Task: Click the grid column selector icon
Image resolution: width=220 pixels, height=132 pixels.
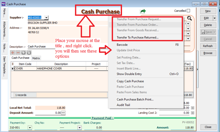Action: 12,64
